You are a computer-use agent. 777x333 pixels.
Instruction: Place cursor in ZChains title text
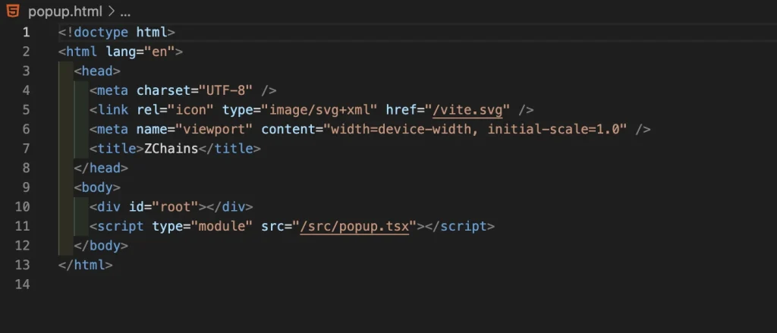tap(171, 149)
